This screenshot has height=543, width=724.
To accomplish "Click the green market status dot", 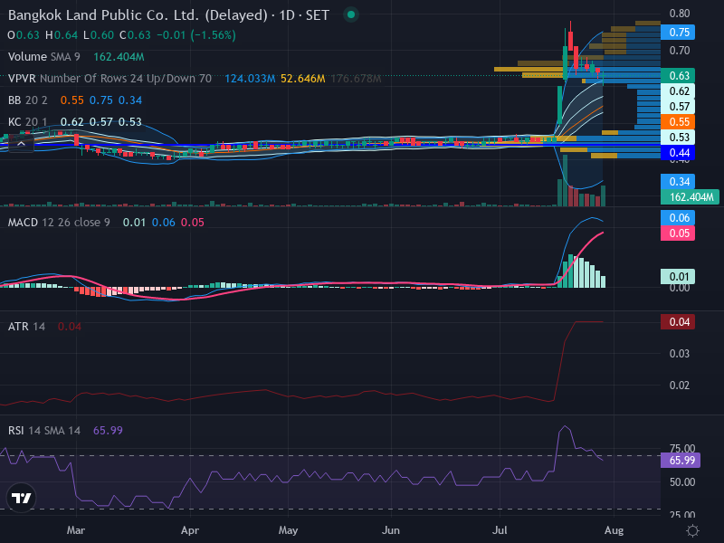I will 351,14.
